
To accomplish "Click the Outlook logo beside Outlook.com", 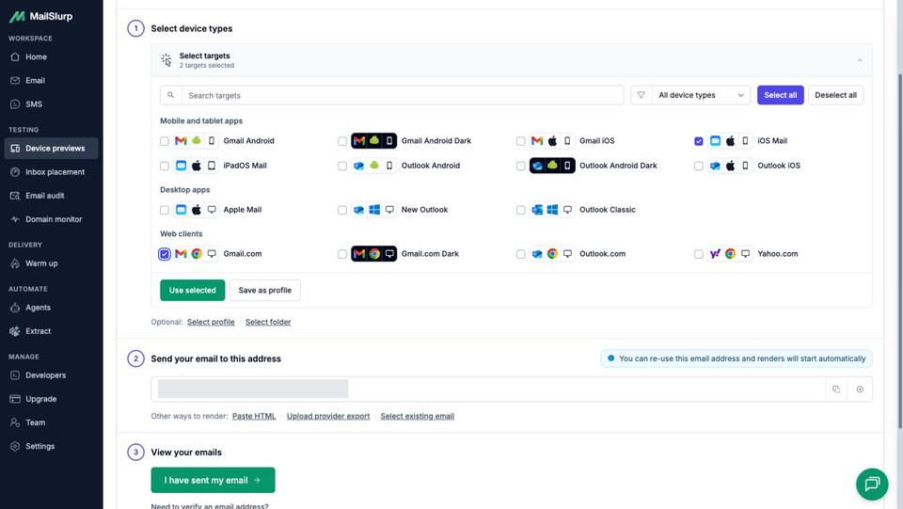I will pos(537,253).
